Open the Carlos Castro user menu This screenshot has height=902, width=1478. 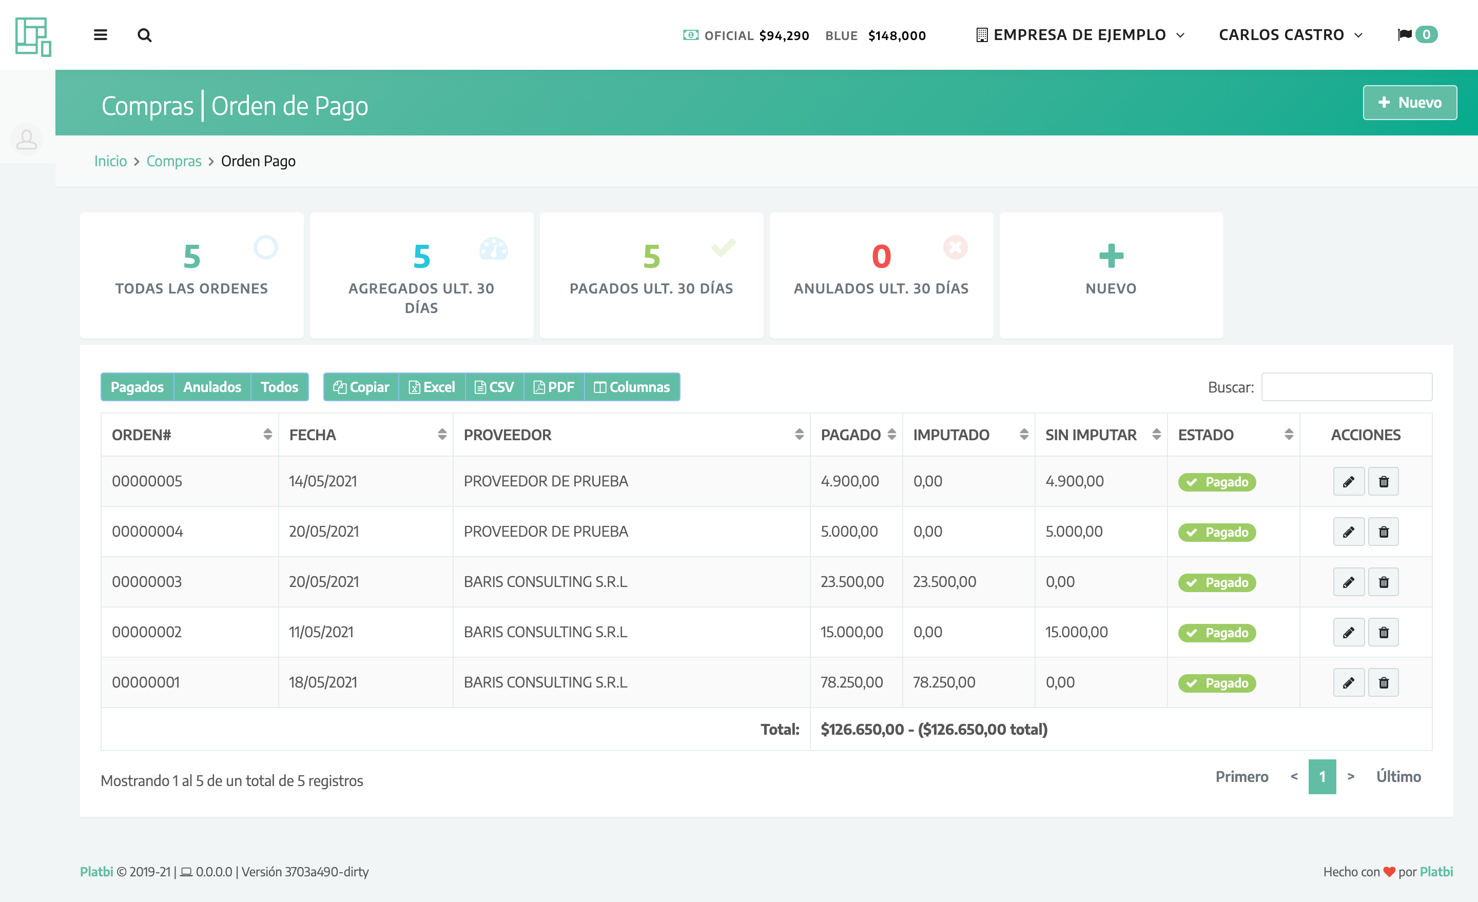point(1291,35)
